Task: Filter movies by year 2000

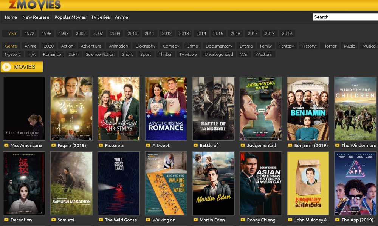Action: click(x=81, y=34)
